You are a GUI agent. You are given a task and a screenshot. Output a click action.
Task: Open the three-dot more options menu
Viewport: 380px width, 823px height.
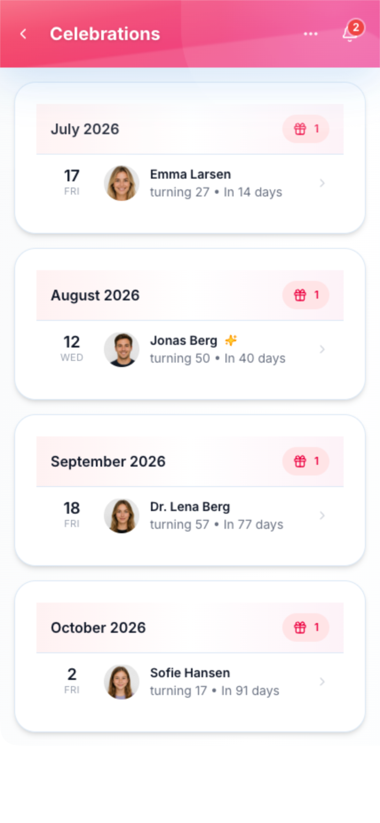310,34
